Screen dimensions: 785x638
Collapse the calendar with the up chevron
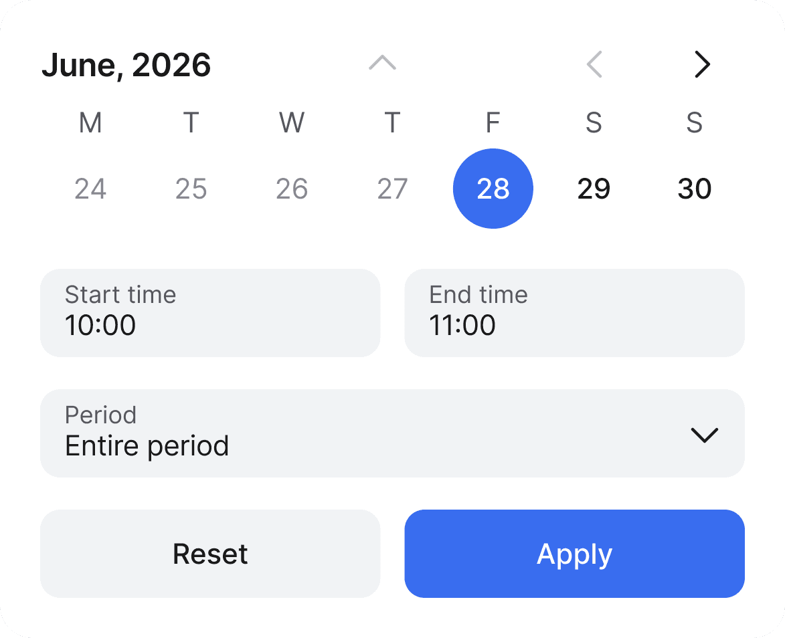[x=382, y=64]
